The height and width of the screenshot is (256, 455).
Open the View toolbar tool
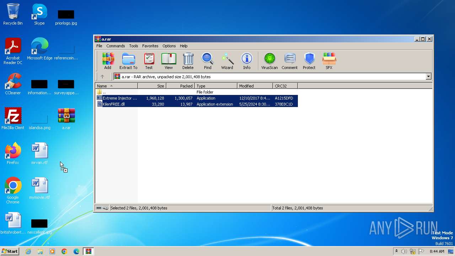point(168,61)
